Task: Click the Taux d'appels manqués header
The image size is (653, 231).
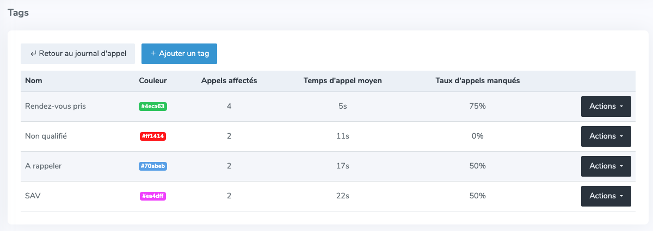Action: (x=478, y=81)
